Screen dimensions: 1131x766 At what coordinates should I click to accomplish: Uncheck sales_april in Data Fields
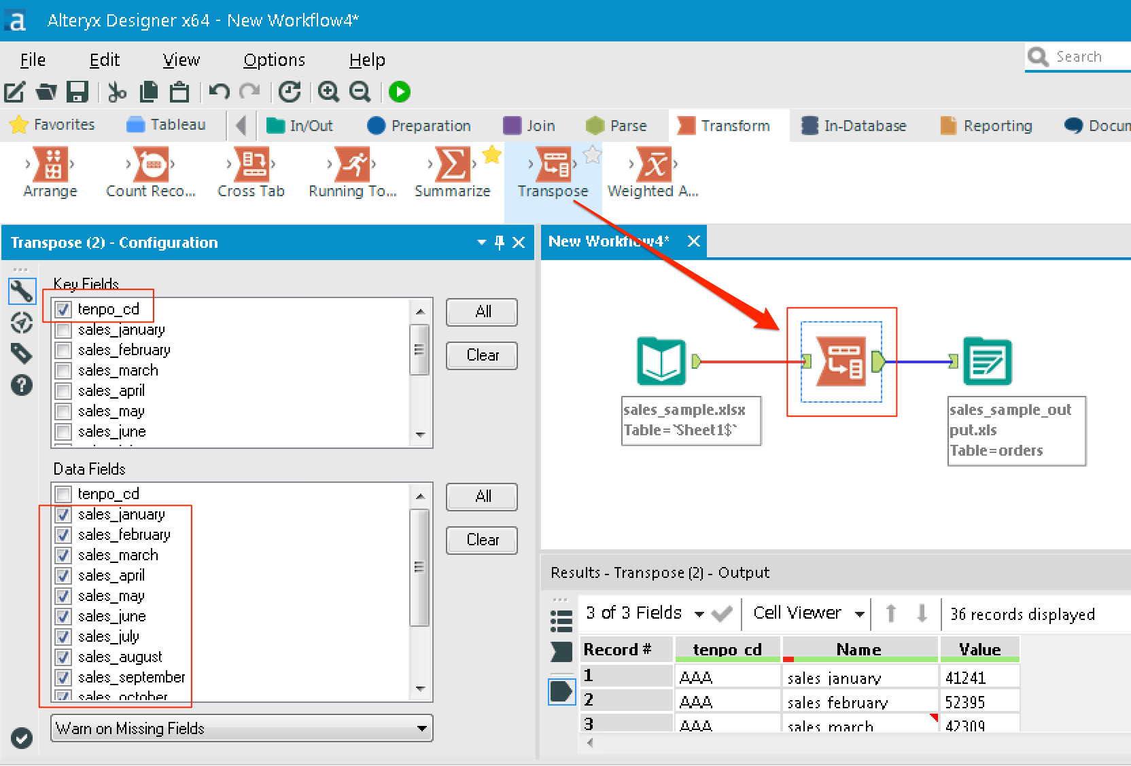coord(63,576)
